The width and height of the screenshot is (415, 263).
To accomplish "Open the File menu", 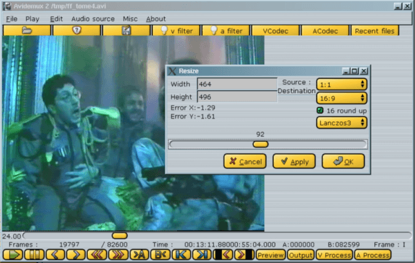I will click(12, 19).
